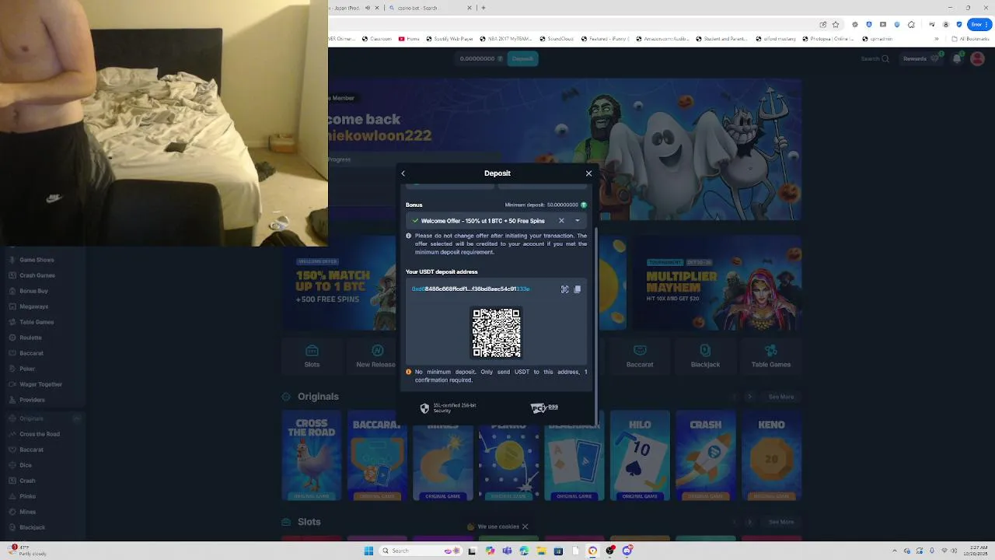Open Poker in sidebar

(27, 369)
